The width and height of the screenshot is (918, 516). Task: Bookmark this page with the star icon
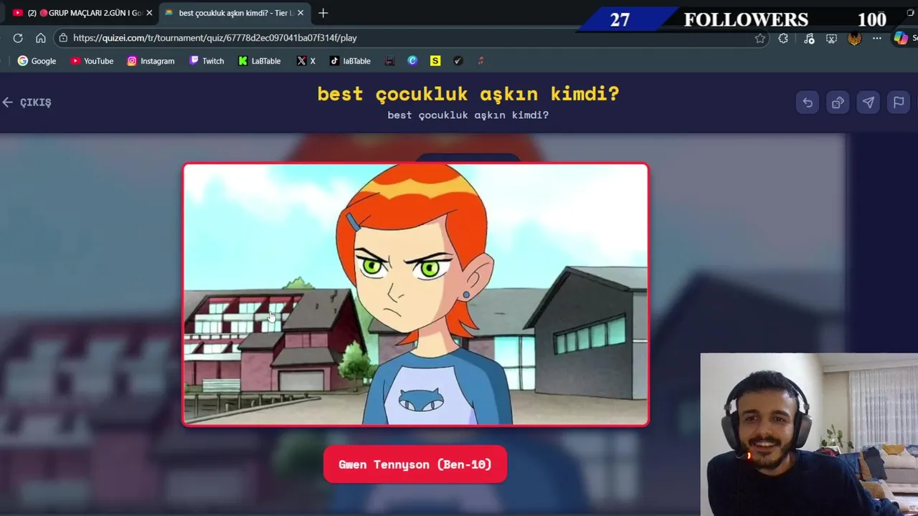tap(760, 39)
